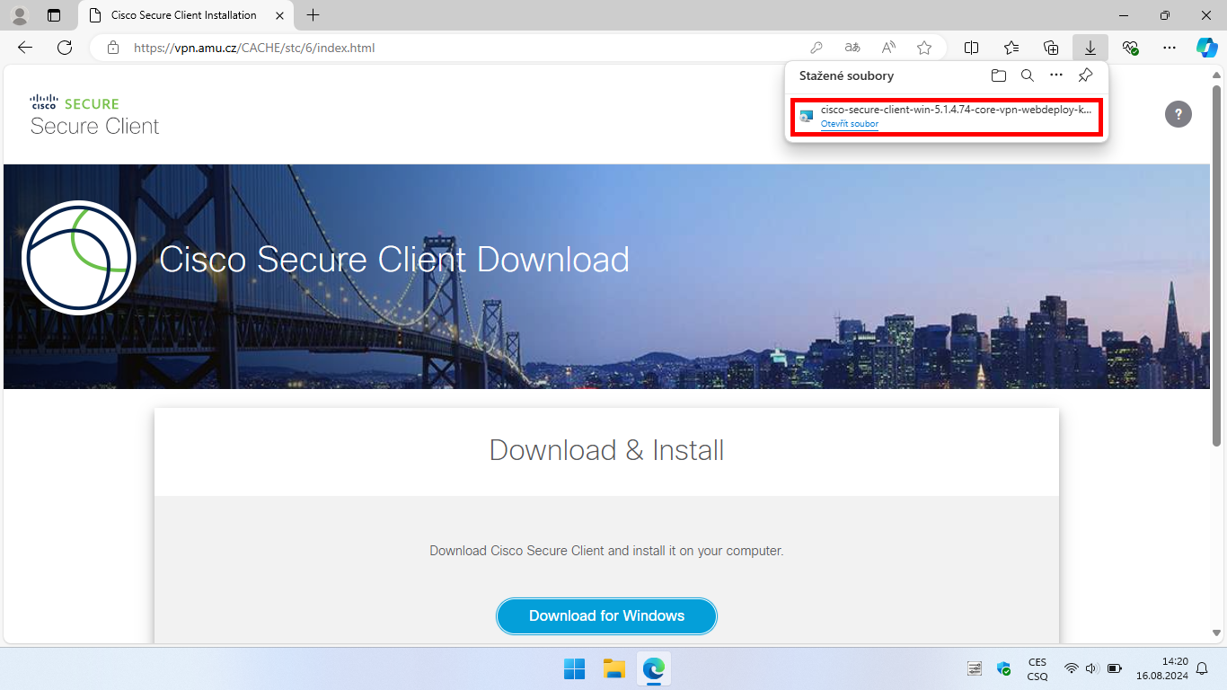This screenshot has width=1227, height=690.
Task: Add this page to favorites star
Action: tap(924, 48)
